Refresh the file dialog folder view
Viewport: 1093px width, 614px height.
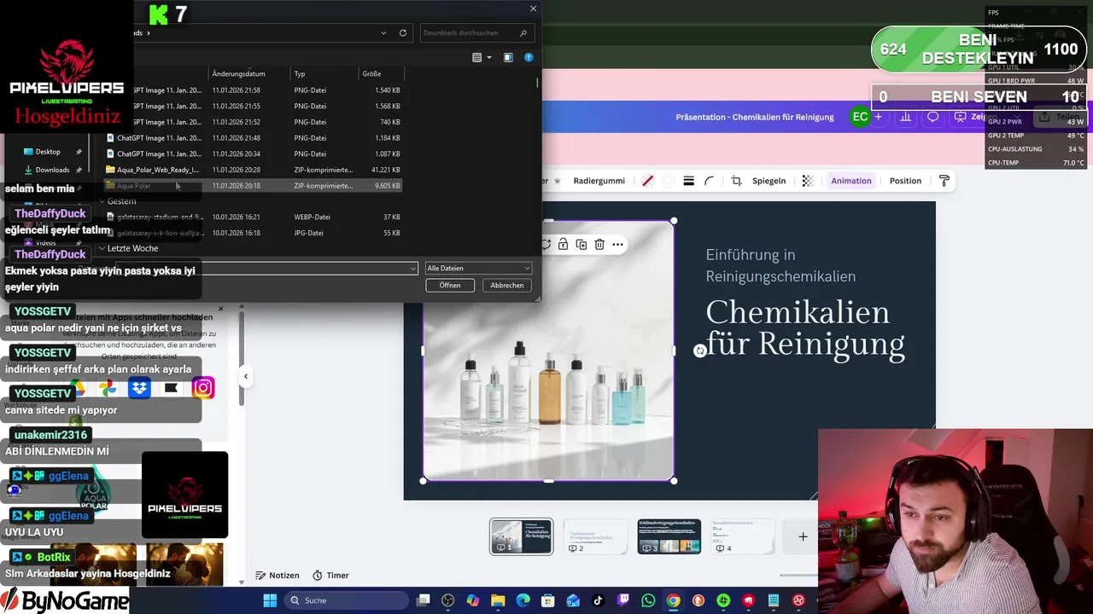coord(403,33)
